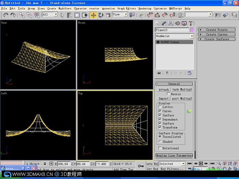Screen dimensions: 239x179
Task: Open the Layer Manager icon
Action: (x=234, y=15)
